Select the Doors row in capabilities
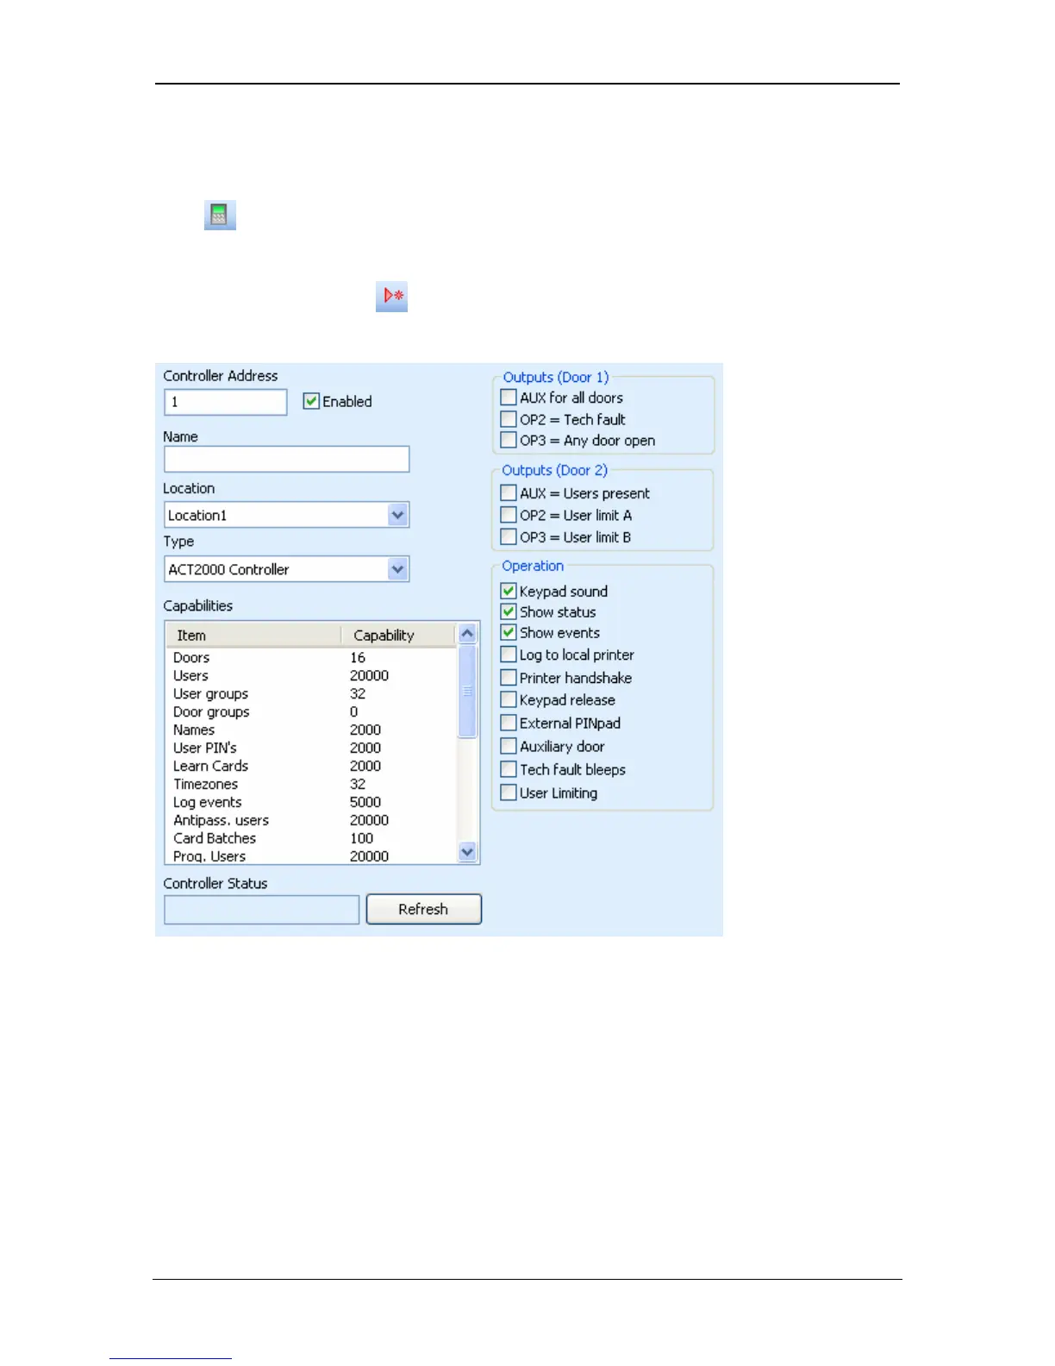The image size is (1055, 1366). 310,657
